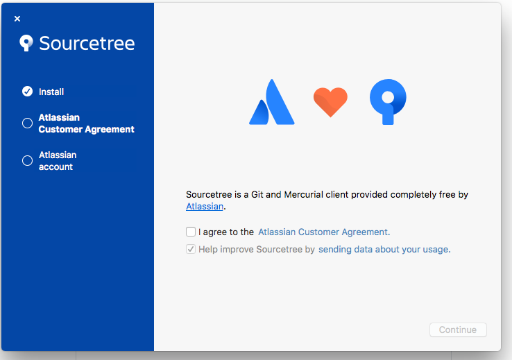
Task: Open the underlined Atlassian link
Action: [x=205, y=207]
